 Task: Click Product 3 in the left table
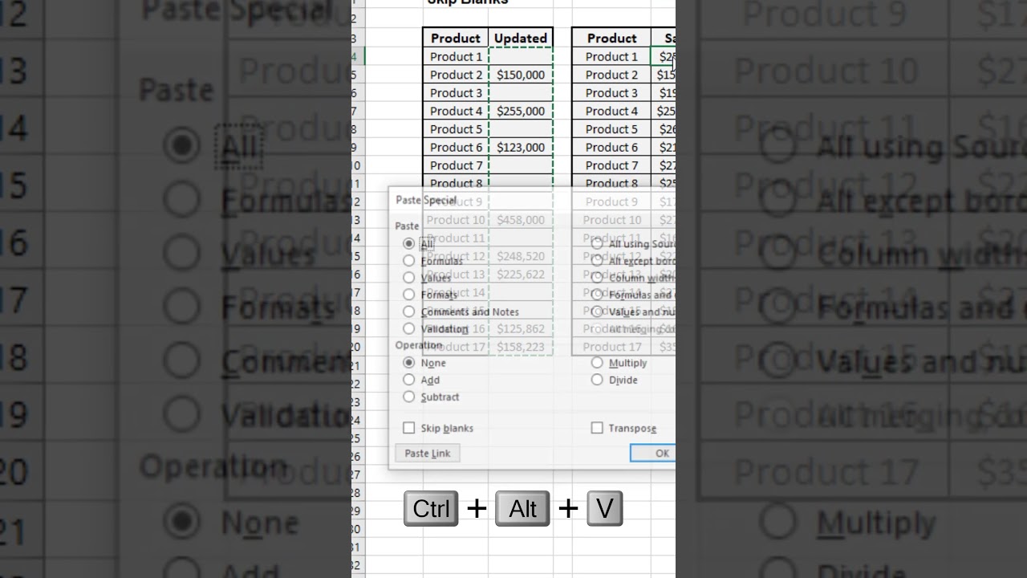tap(456, 92)
